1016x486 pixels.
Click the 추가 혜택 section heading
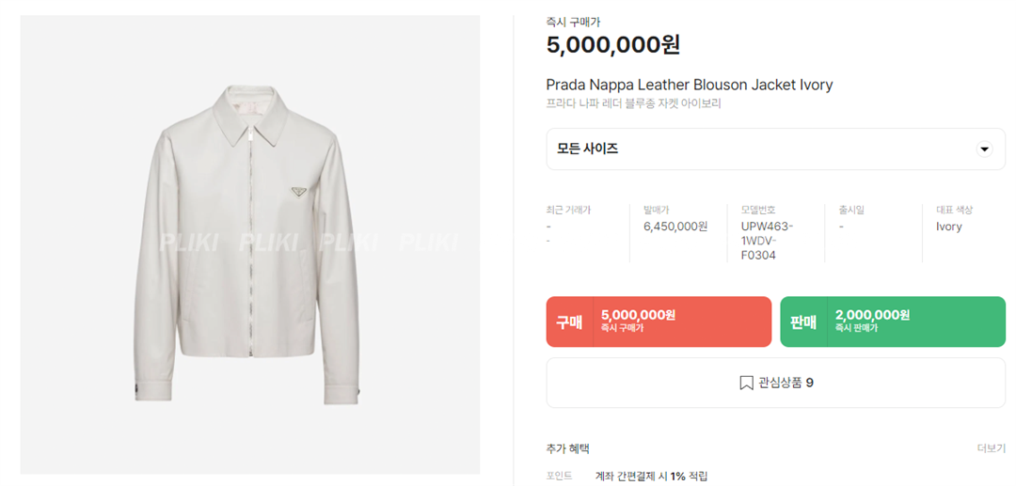pyautogui.click(x=567, y=449)
